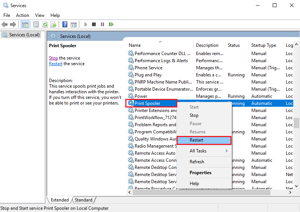Click the Stop the service link
The image size is (300, 212).
click(53, 58)
